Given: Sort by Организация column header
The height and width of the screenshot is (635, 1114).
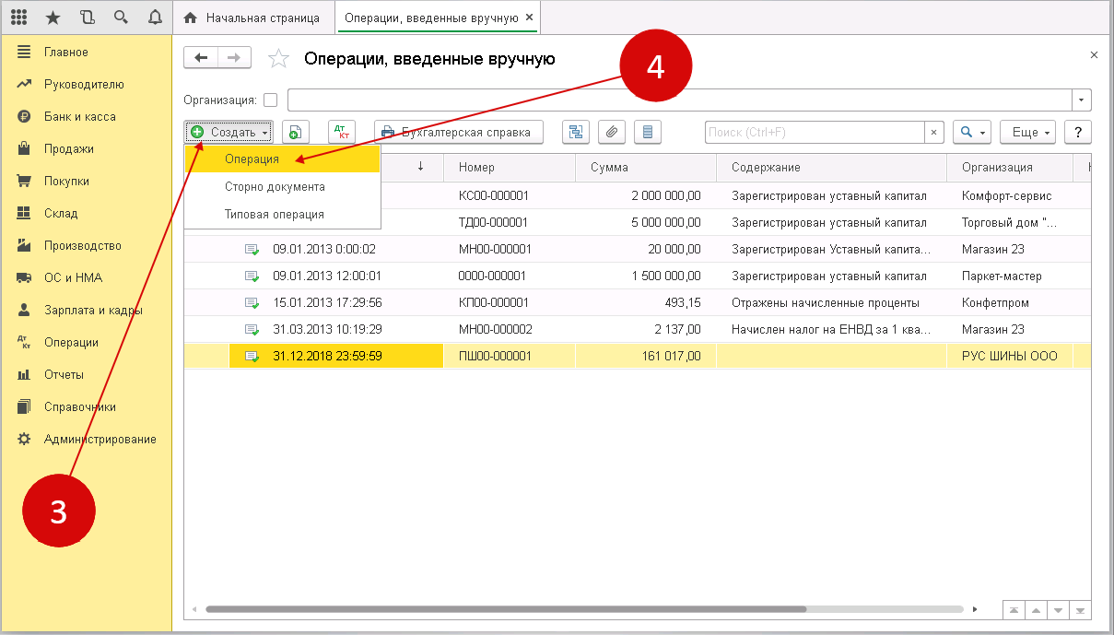Looking at the screenshot, I should coord(1010,167).
